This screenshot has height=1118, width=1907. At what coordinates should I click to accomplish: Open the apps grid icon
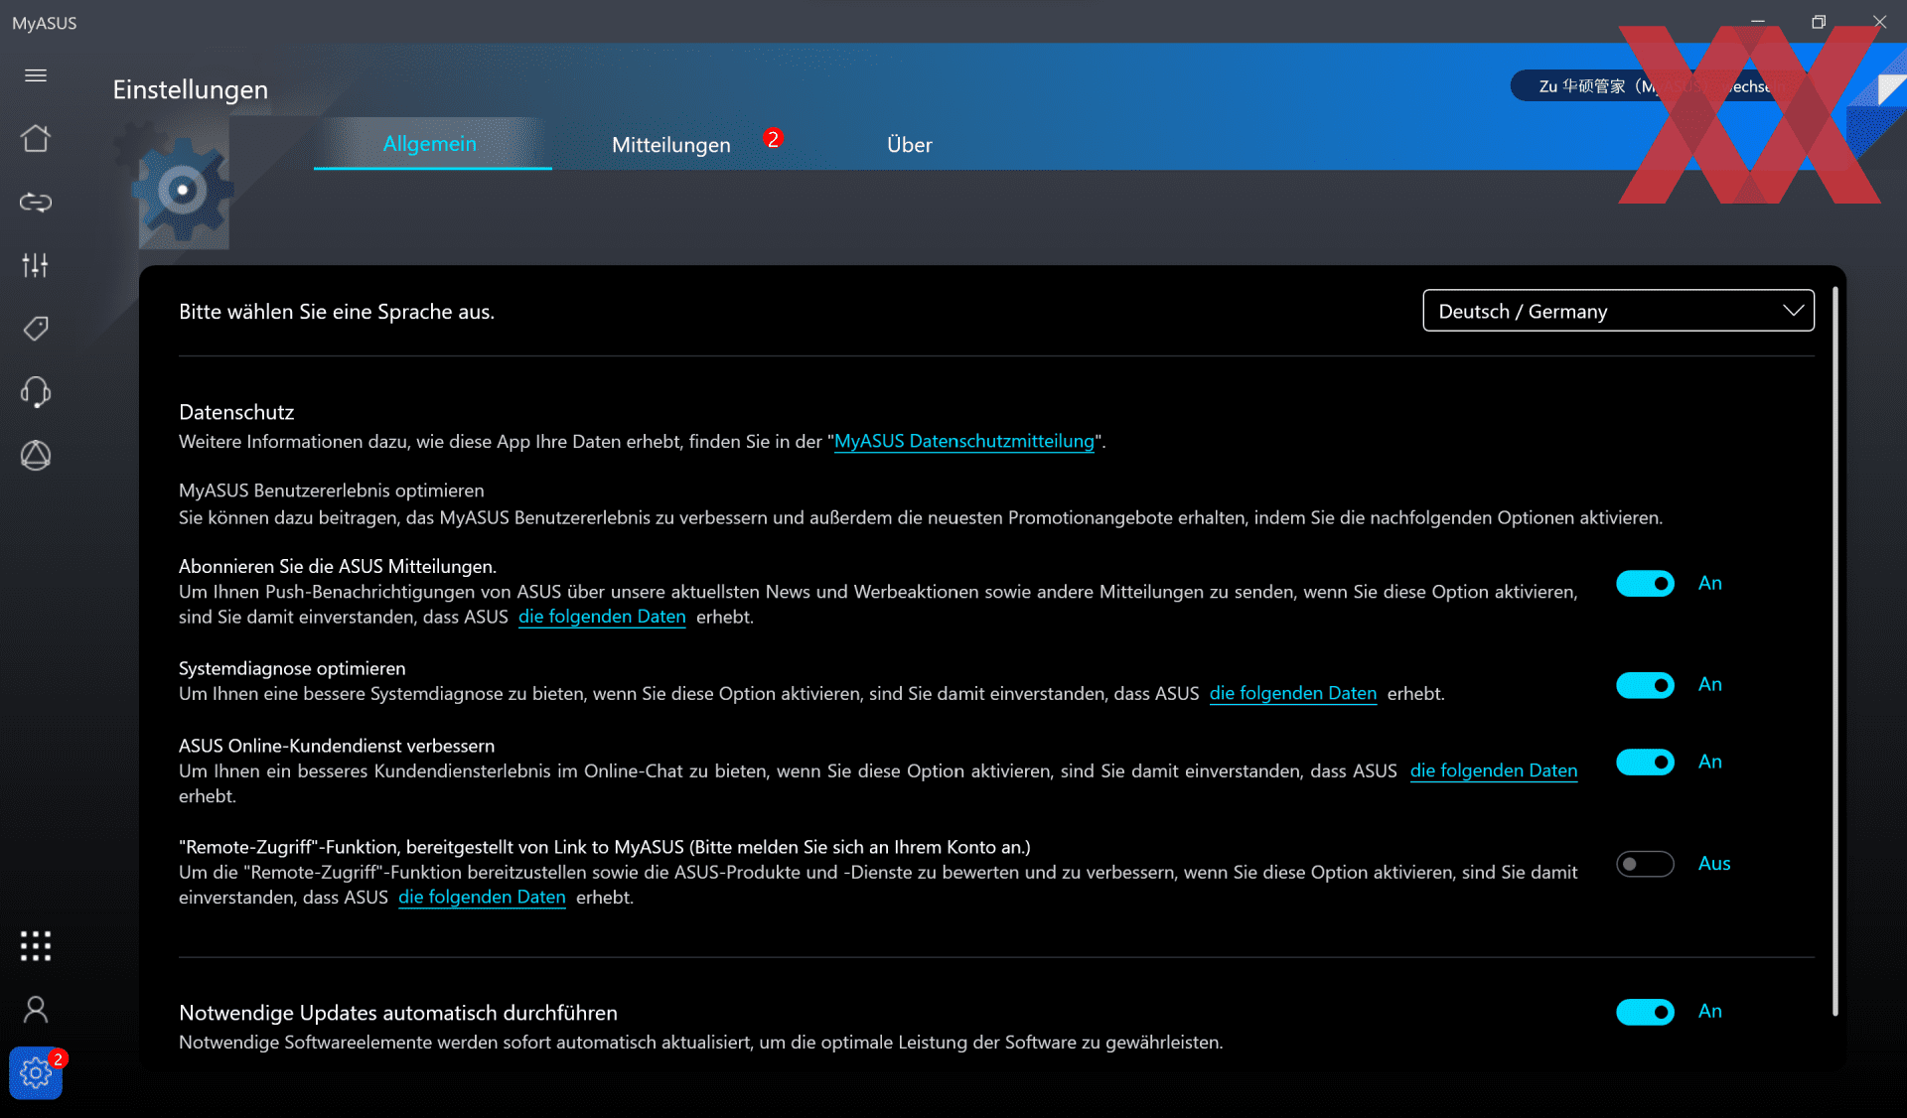(36, 946)
